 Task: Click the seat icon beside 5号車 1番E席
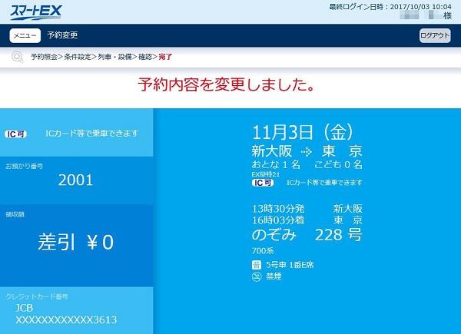tap(257, 265)
